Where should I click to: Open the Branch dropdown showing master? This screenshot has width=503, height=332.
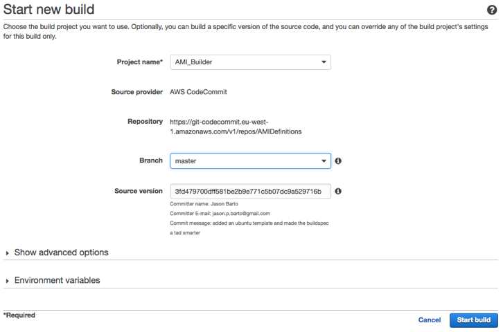coord(250,161)
